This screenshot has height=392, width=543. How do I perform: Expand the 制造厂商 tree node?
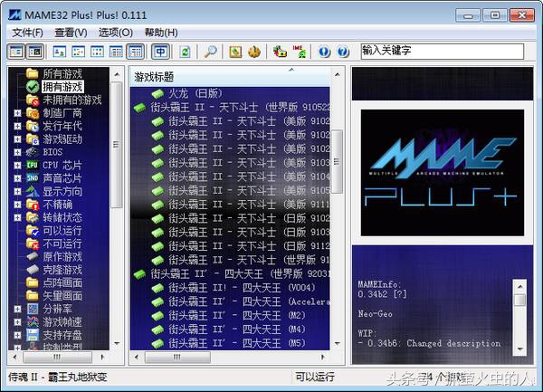18,113
